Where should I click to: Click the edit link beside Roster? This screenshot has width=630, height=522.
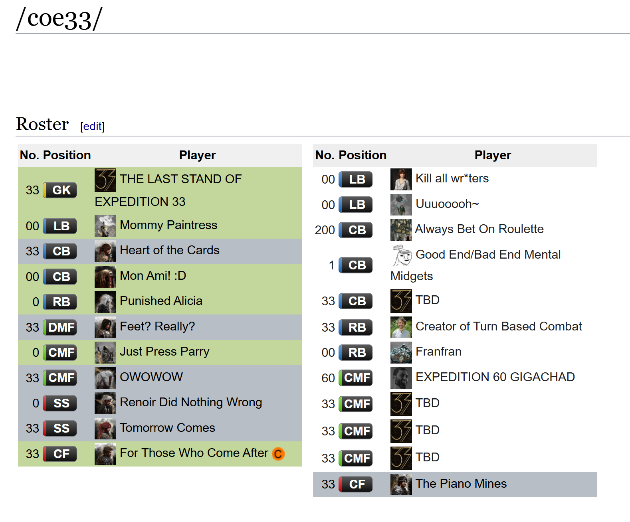(92, 127)
